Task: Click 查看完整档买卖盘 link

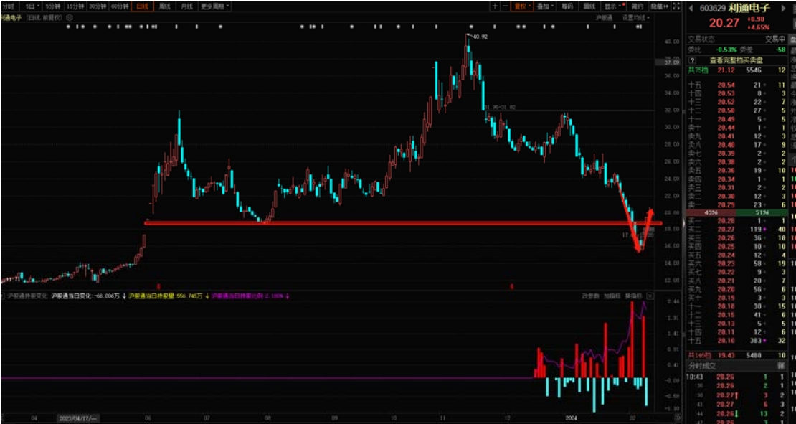Action: tap(736, 60)
